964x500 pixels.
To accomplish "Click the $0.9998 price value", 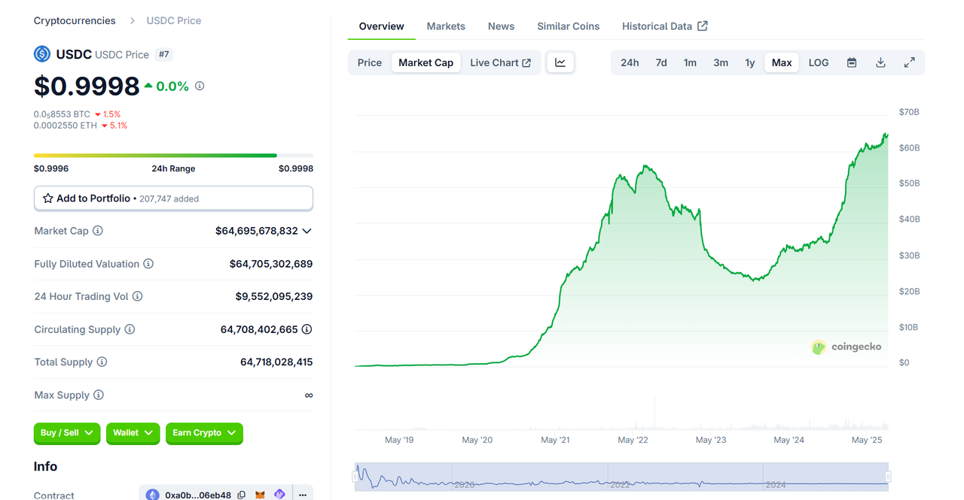I will click(87, 86).
